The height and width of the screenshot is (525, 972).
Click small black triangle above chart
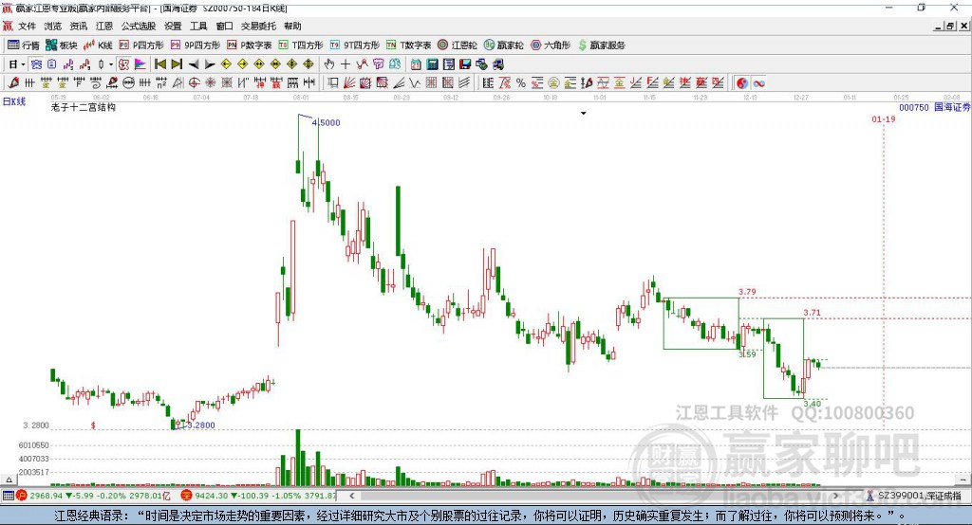click(x=584, y=114)
